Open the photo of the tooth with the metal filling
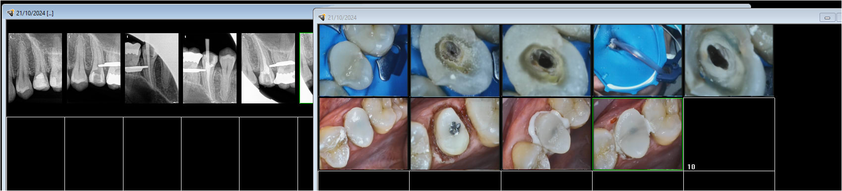Screen dimensions: 842x191 click(455, 134)
